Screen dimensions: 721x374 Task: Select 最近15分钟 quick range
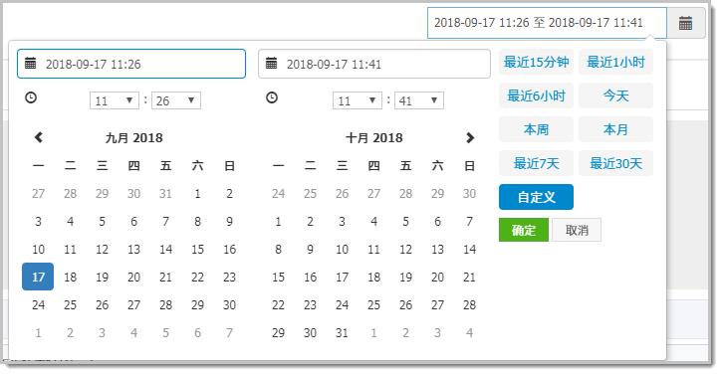(x=536, y=62)
